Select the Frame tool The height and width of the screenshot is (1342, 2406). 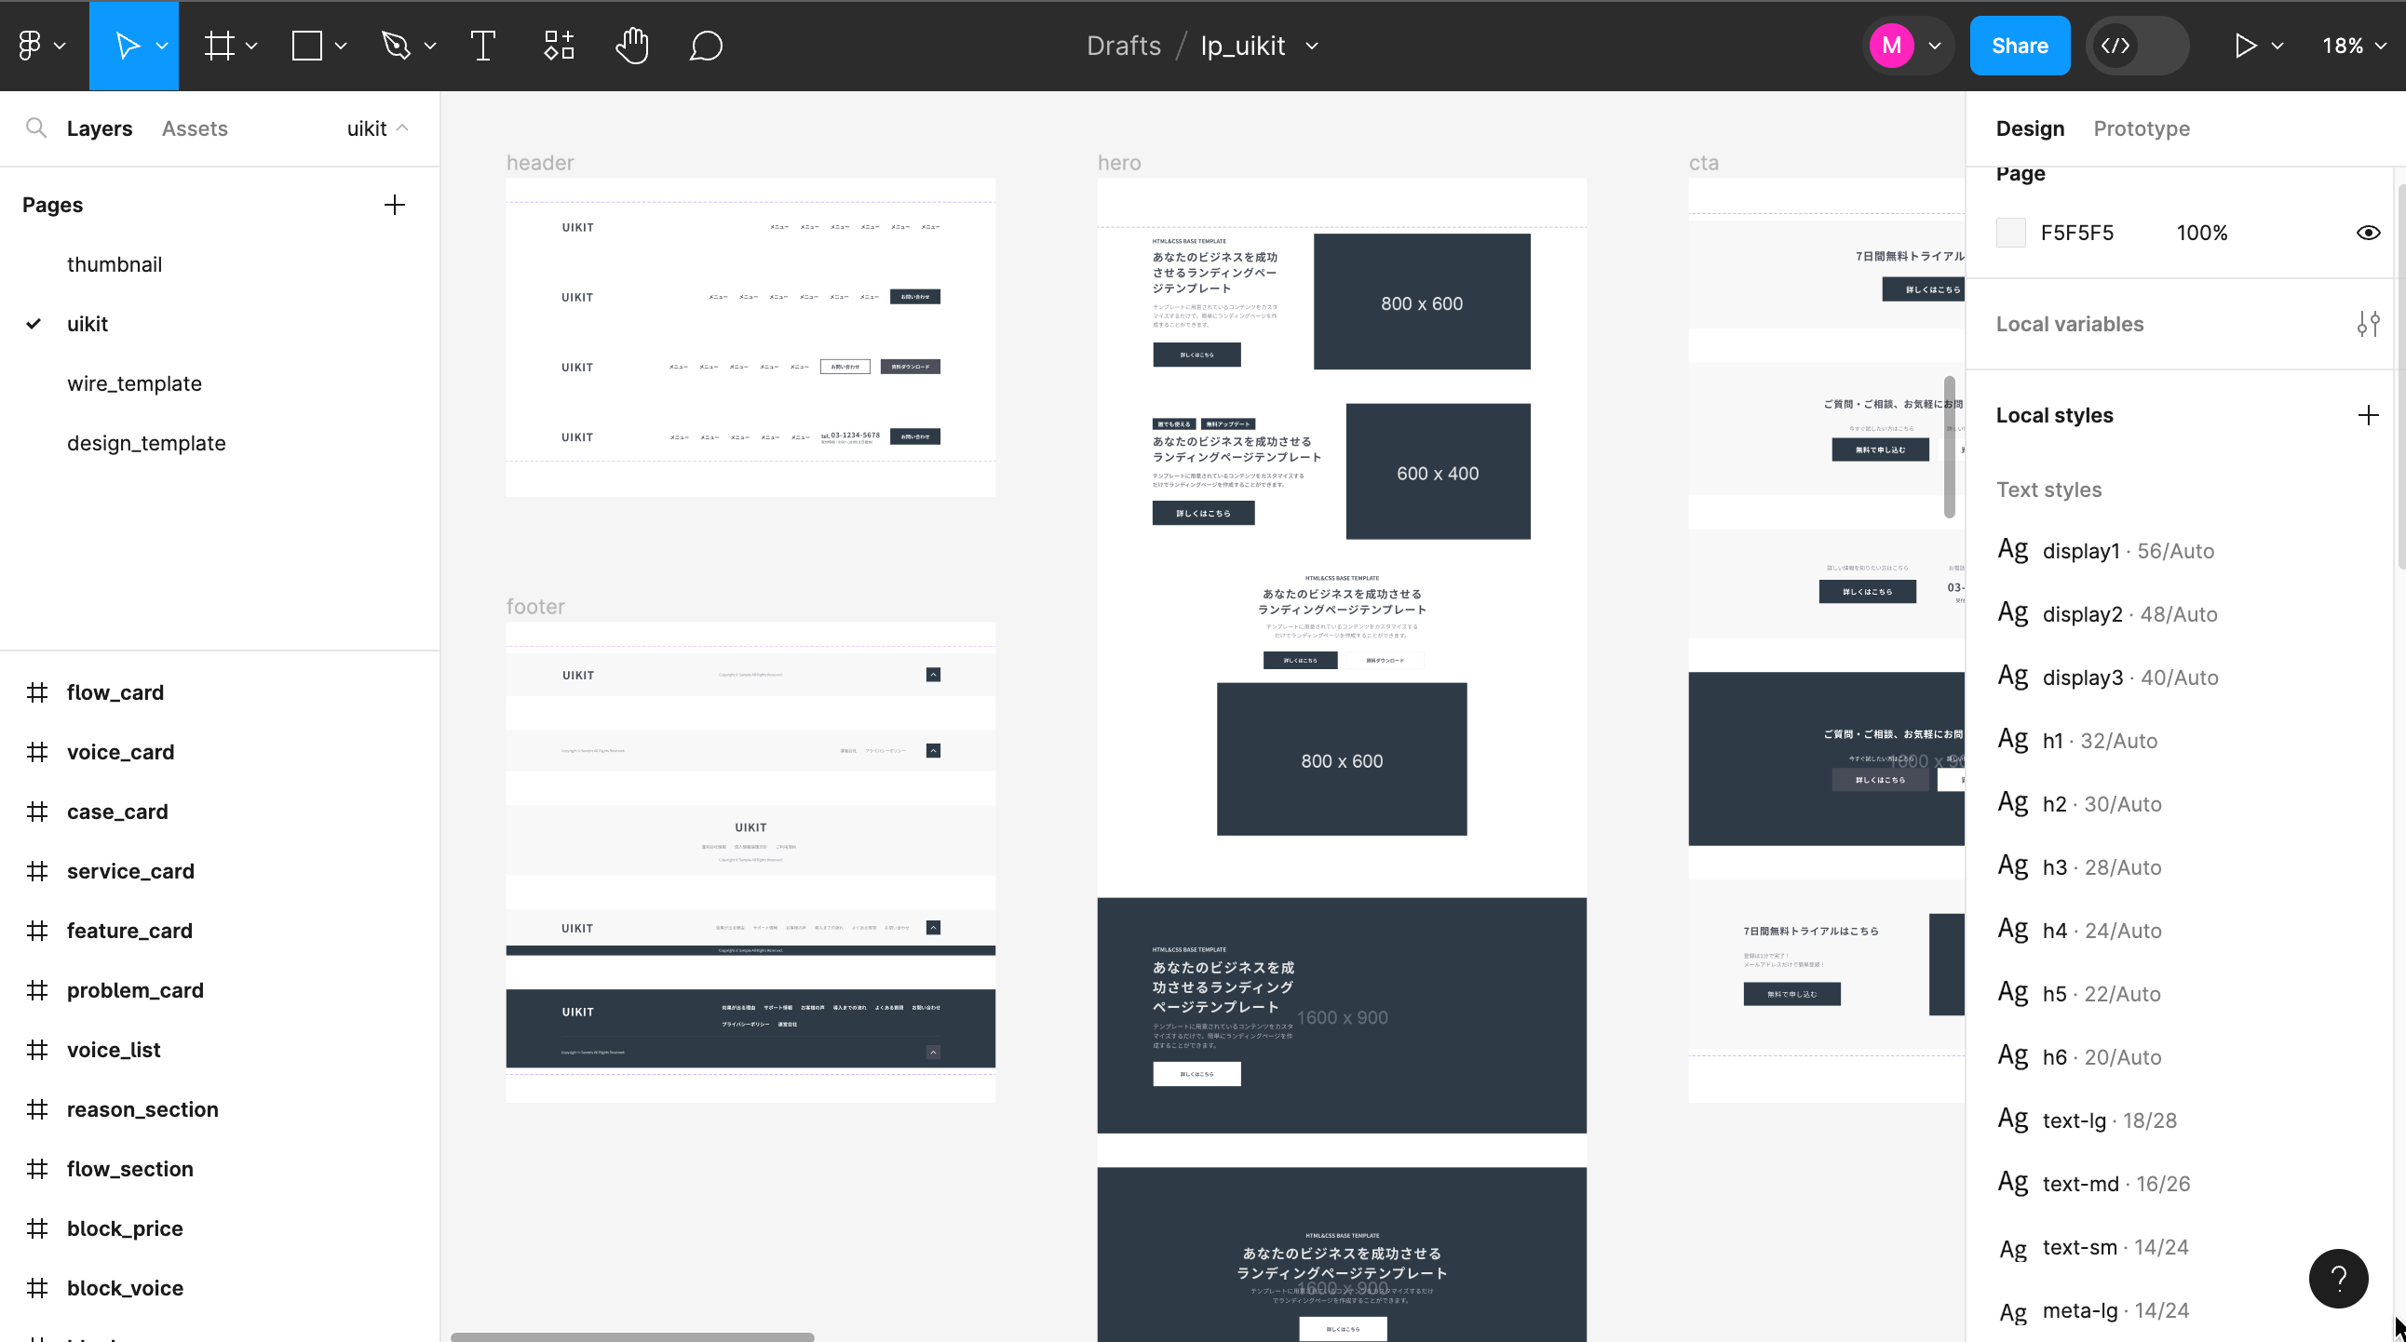(x=220, y=46)
